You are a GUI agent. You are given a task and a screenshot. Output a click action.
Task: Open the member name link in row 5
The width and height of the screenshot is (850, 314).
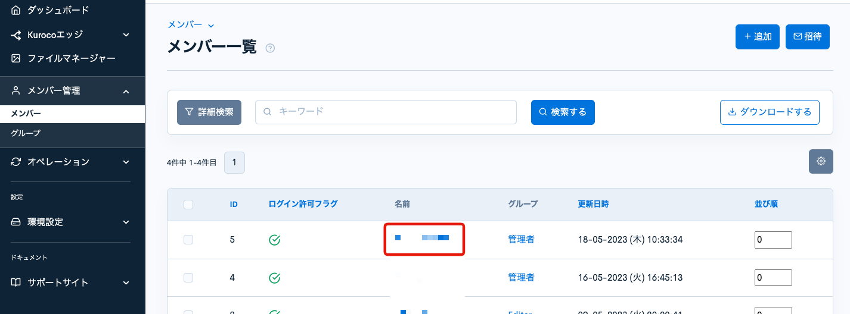pyautogui.click(x=422, y=238)
